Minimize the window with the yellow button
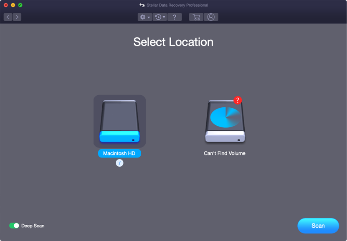The image size is (347, 241). [13, 5]
